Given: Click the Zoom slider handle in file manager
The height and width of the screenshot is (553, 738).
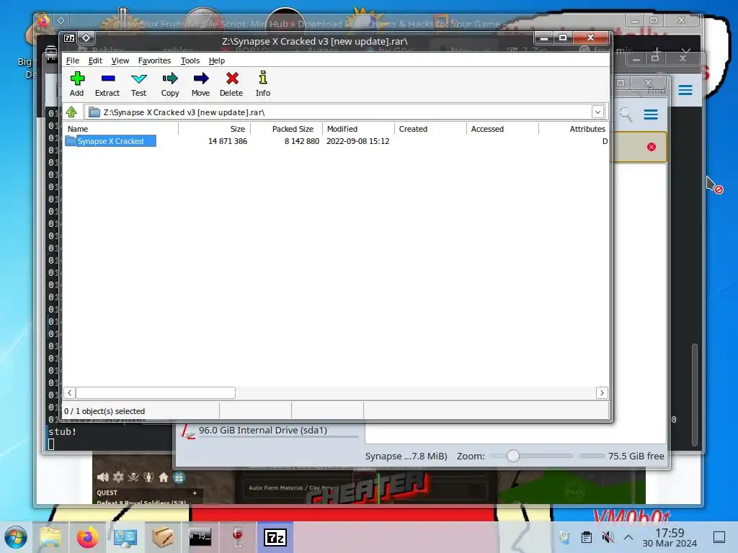Looking at the screenshot, I should click(513, 456).
